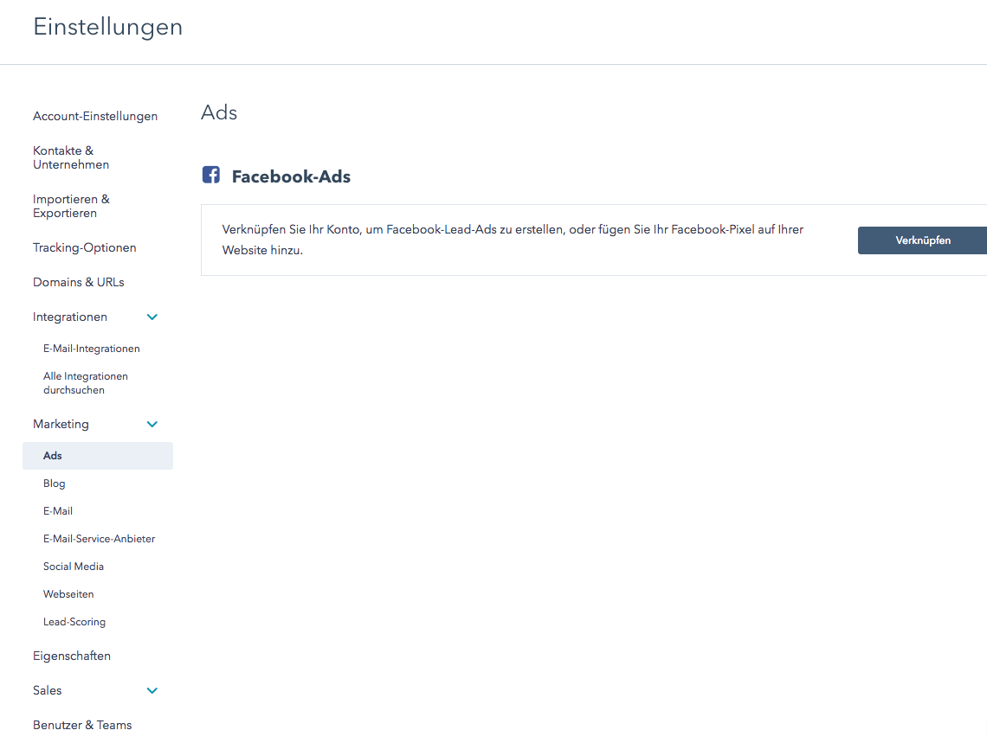Screen dimensions: 987x743
Task: Open Social Media settings
Action: click(x=73, y=567)
